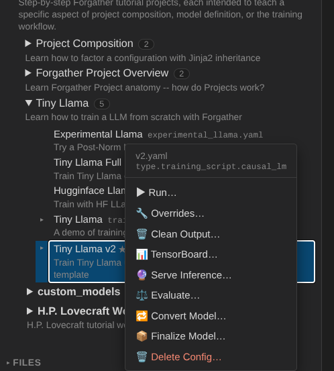The width and height of the screenshot is (334, 371).
Task: Click the Forgather Project Overview heading
Action: pos(102,73)
